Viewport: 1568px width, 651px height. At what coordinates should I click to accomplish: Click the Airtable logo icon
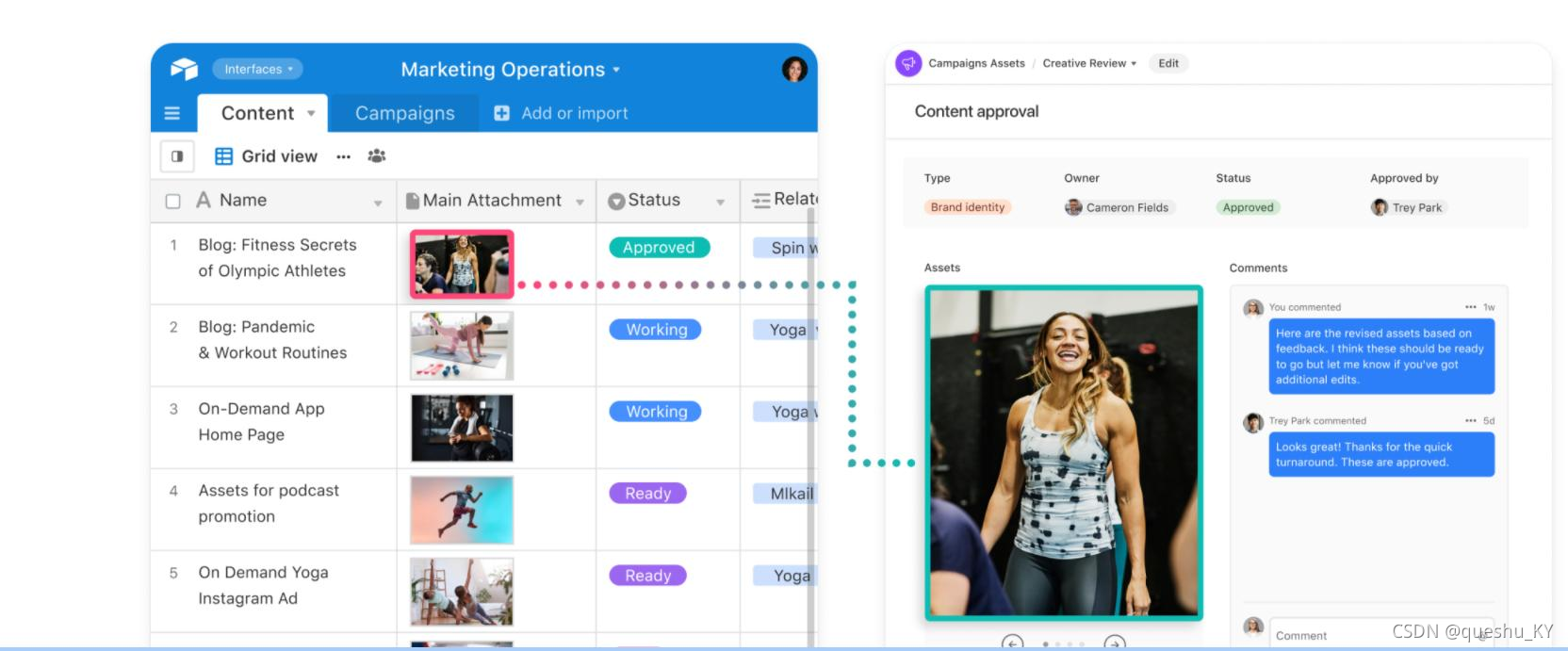184,69
